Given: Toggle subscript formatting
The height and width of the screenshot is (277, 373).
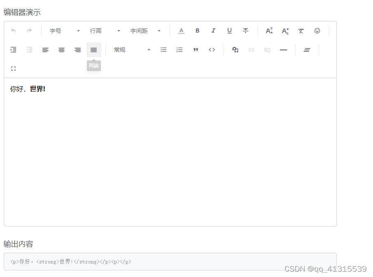Looking at the screenshot, I should (285, 31).
